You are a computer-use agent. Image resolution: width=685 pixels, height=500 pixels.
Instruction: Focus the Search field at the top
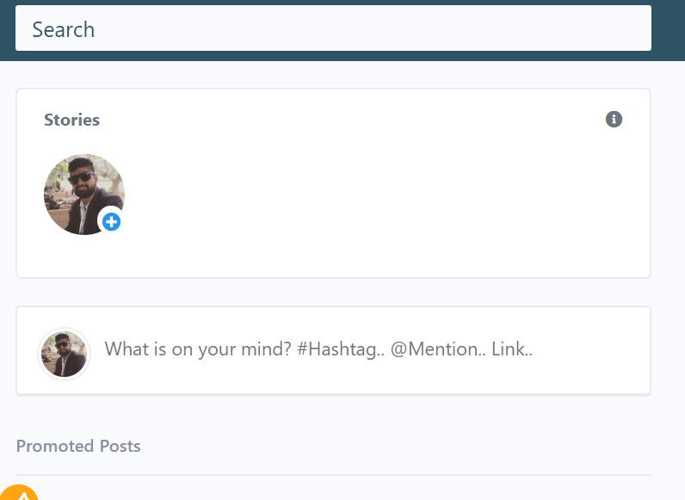[333, 28]
